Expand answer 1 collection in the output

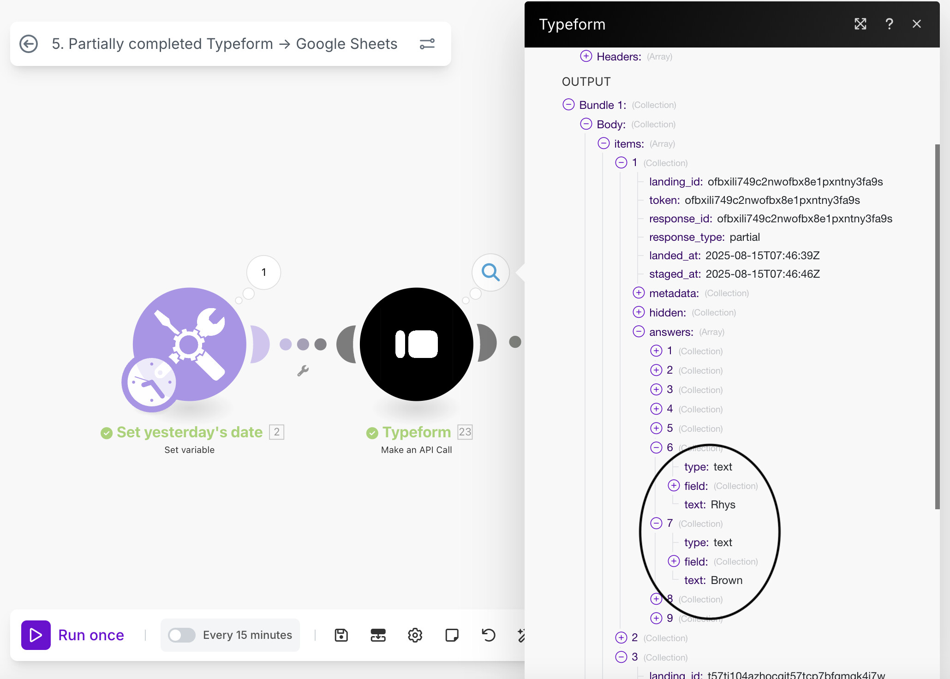click(x=656, y=351)
